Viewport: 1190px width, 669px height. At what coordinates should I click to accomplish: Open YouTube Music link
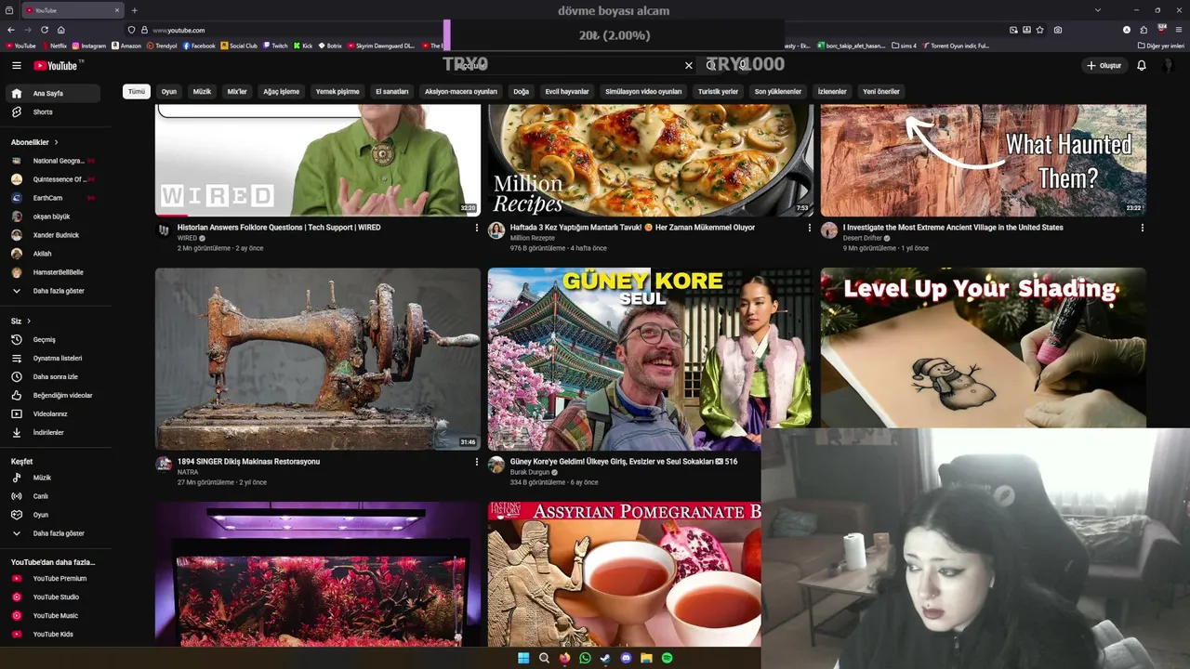tap(51, 615)
